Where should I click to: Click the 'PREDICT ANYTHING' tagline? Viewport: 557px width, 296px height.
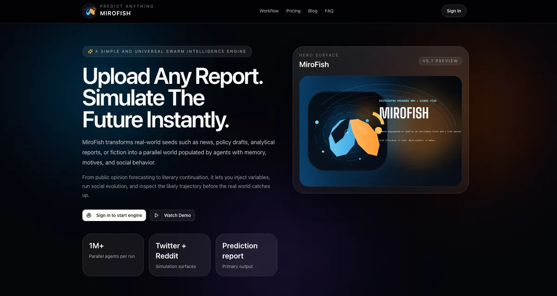click(x=127, y=6)
